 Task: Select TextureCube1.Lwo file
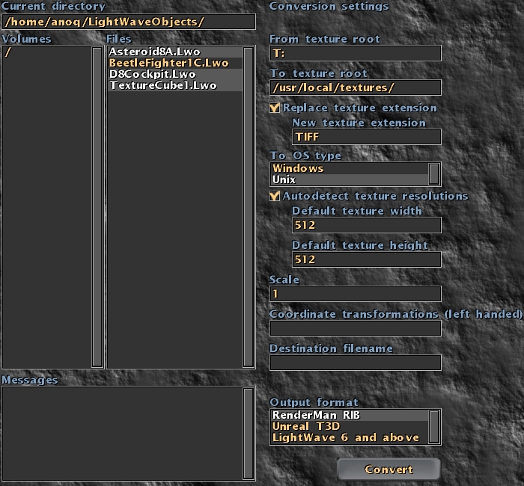point(175,85)
